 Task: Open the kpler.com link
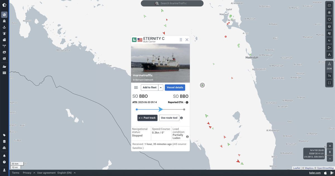point(315,173)
